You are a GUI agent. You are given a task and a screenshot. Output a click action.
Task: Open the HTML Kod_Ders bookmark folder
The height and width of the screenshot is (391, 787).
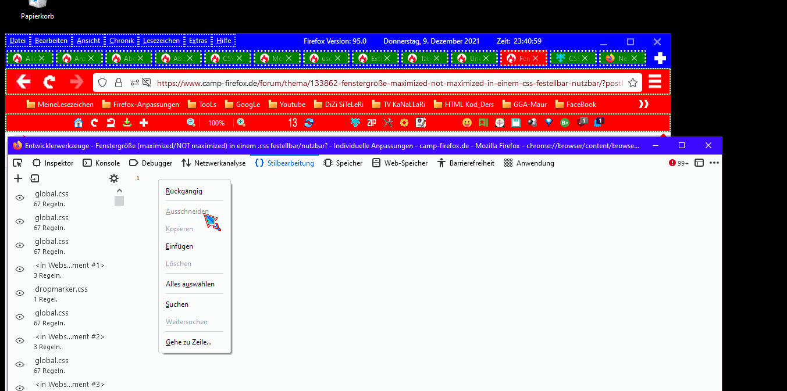464,105
